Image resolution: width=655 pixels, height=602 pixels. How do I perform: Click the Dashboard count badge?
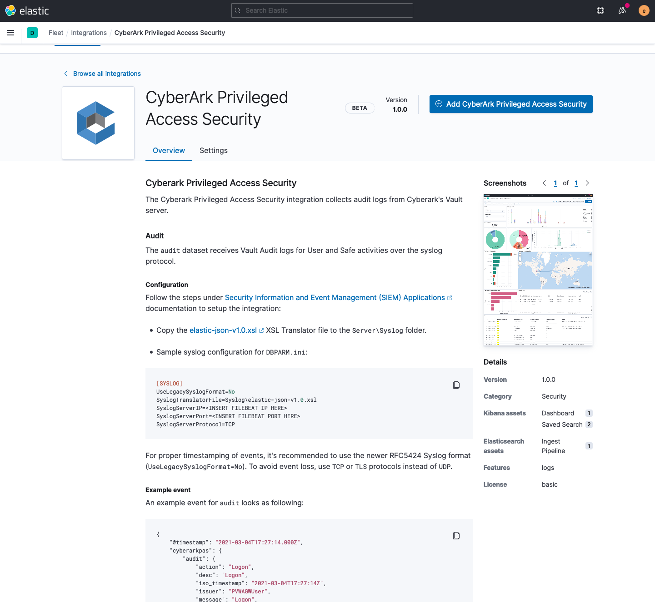coord(589,413)
